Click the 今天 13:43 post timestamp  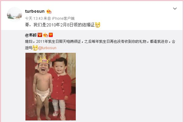pyautogui.click(x=34, y=18)
